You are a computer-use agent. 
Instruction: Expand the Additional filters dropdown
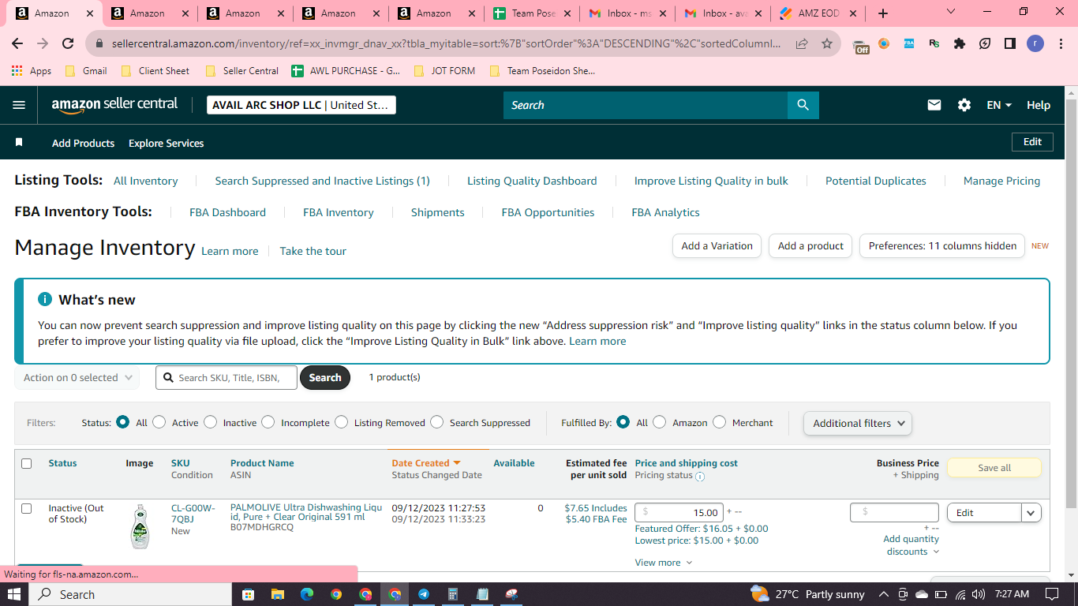point(857,423)
